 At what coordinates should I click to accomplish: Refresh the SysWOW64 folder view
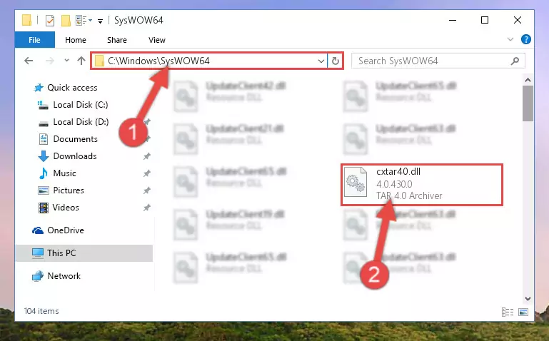click(336, 61)
